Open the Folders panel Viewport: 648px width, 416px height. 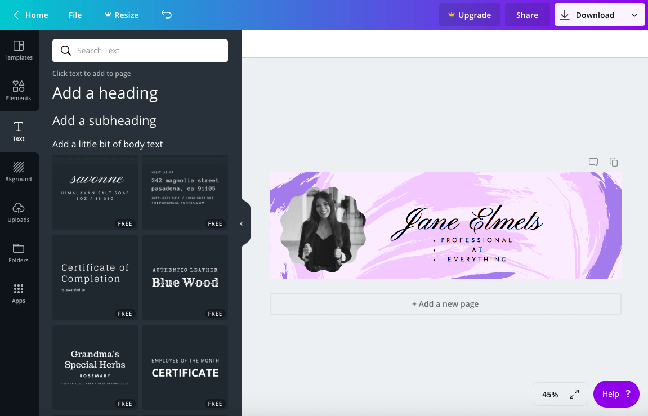19,253
